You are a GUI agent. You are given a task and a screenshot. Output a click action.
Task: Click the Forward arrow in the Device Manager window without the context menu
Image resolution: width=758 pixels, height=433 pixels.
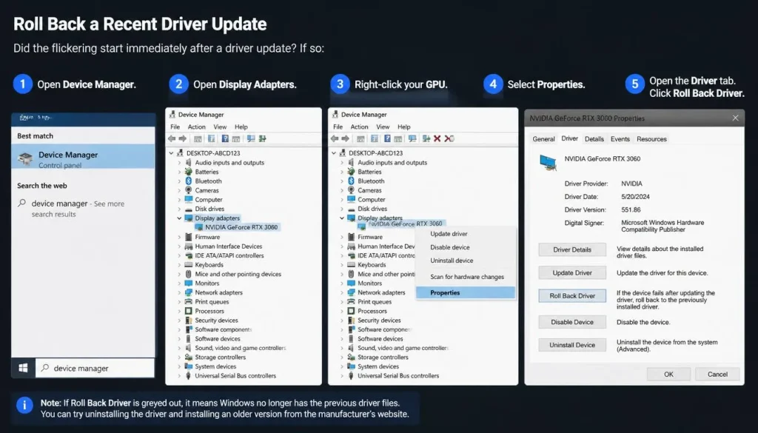[x=182, y=138]
